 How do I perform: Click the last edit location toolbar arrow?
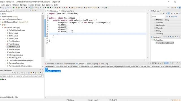click(91, 8)
